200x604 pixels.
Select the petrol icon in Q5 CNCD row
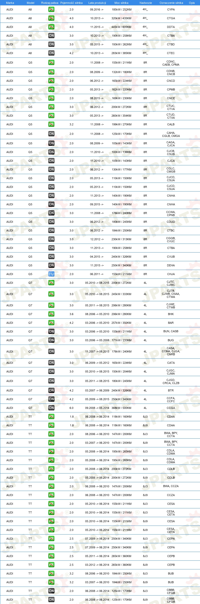coord(51,81)
